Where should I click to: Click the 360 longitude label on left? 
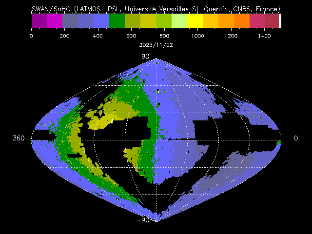(x=19, y=138)
